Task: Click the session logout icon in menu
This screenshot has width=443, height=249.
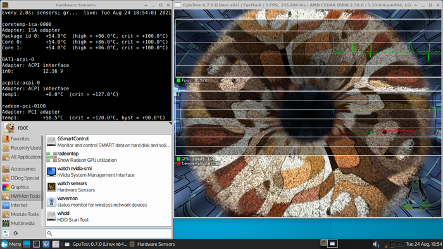Action: 16,233
